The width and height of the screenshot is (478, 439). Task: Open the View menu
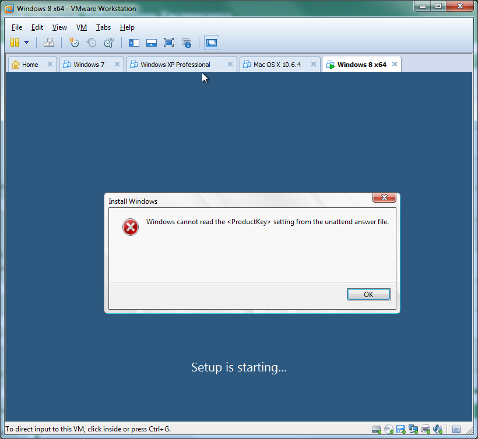(x=59, y=27)
